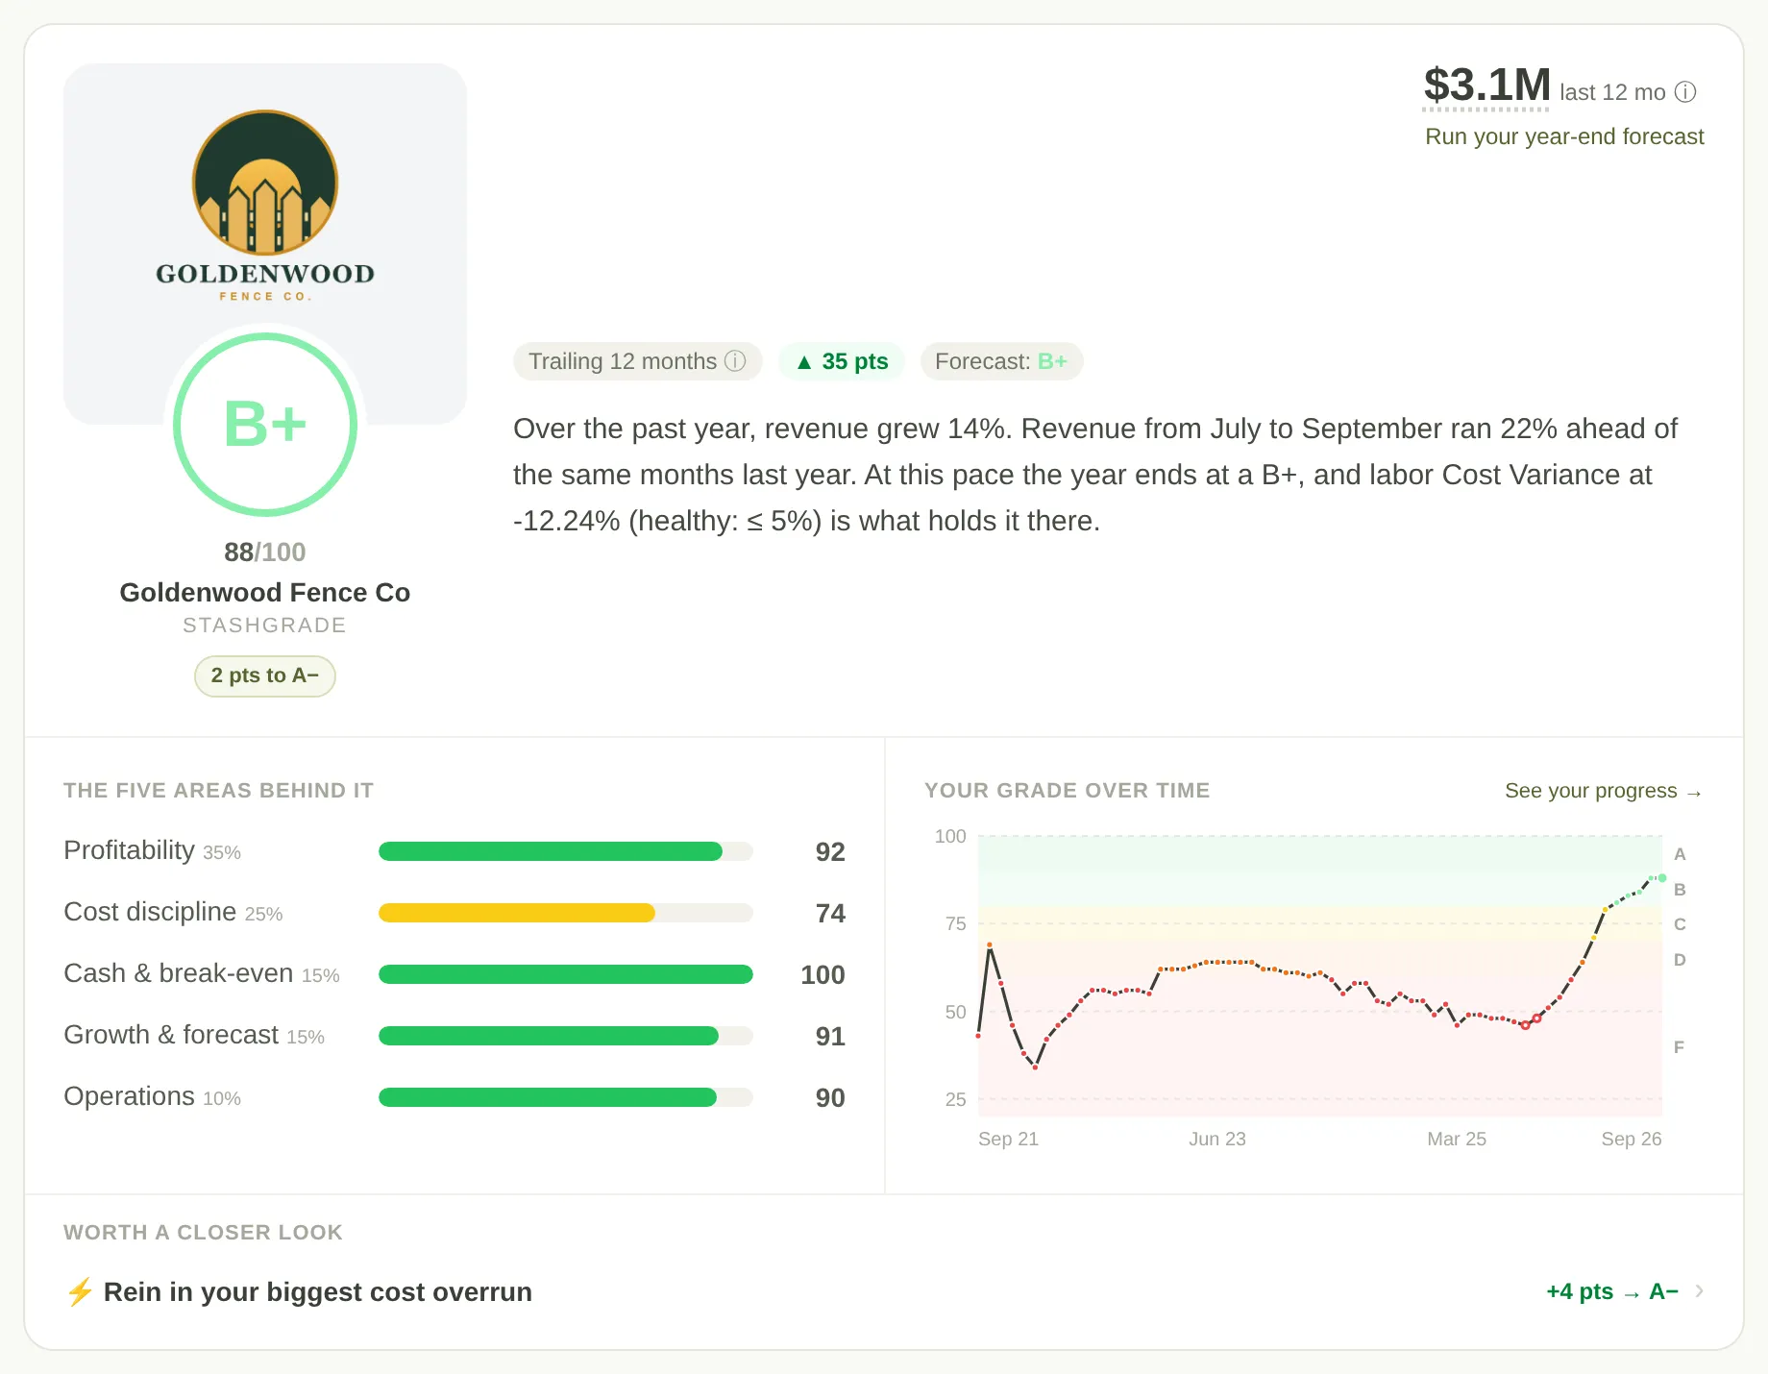The image size is (1768, 1374).
Task: Open Run your year-end forecast link
Action: pyautogui.click(x=1564, y=136)
